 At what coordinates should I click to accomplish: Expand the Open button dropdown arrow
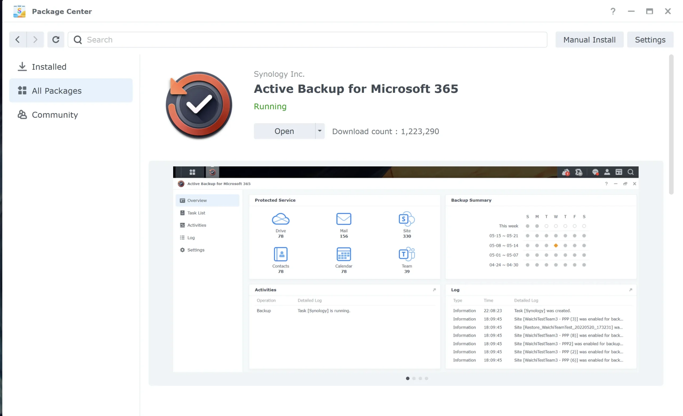point(320,131)
